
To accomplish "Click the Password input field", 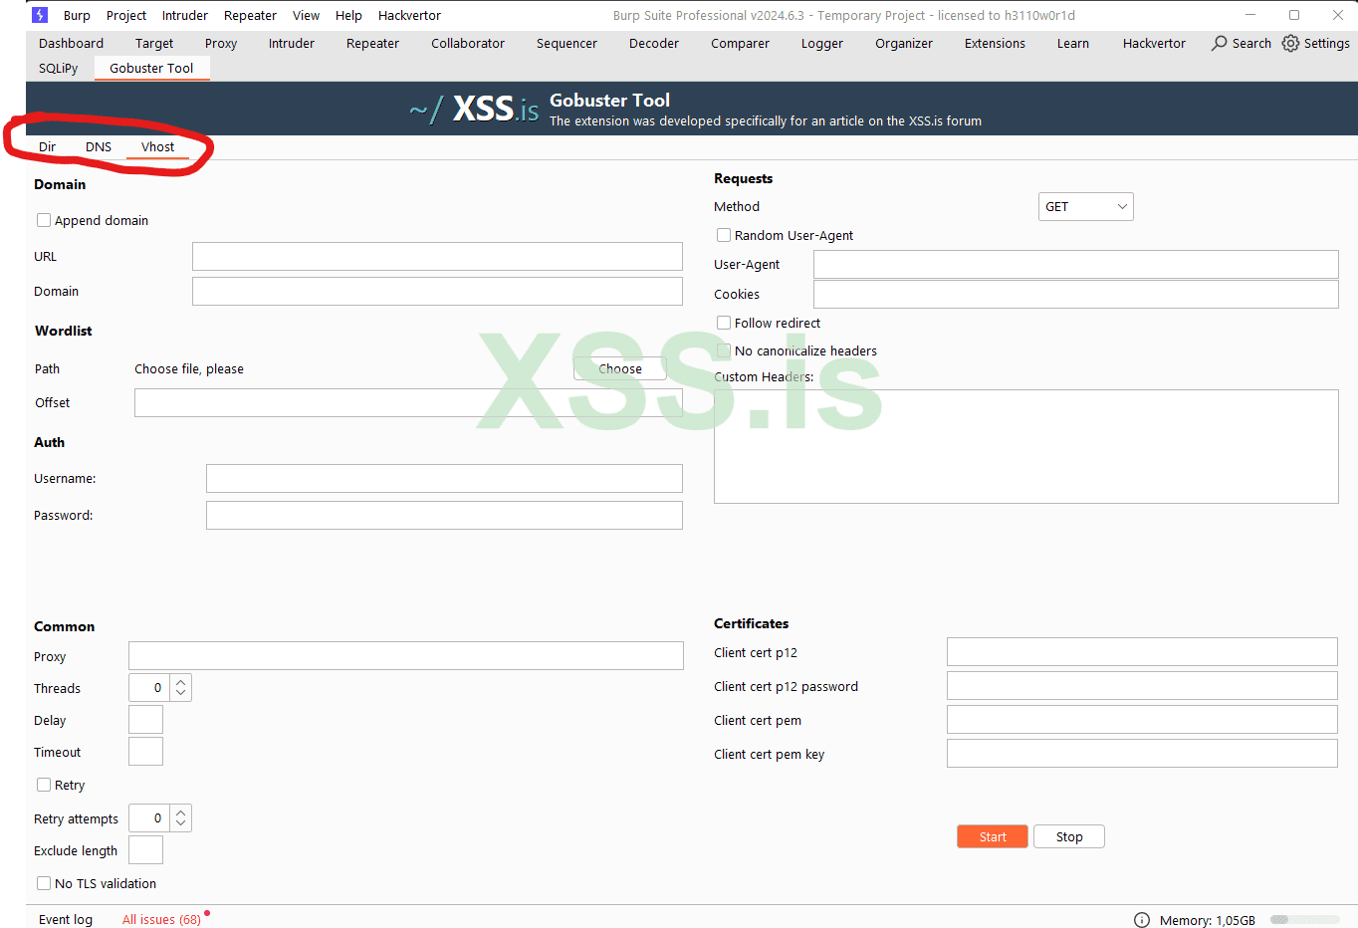I will (444, 515).
